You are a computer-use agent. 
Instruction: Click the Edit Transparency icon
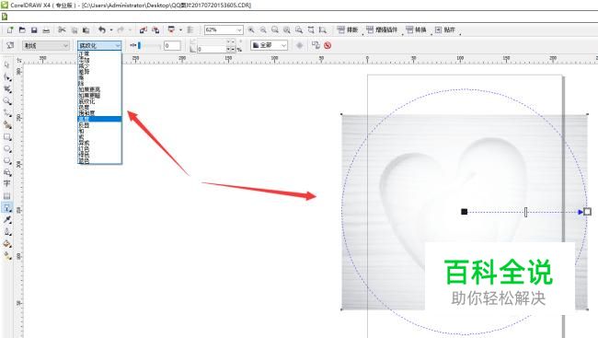click(10, 45)
